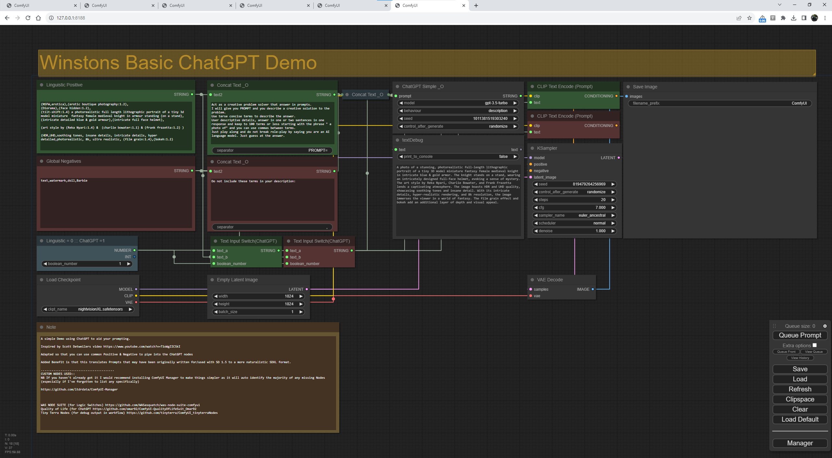Open ChatGPT control_after_generate randomize selector
832x458 pixels.
[x=458, y=126]
